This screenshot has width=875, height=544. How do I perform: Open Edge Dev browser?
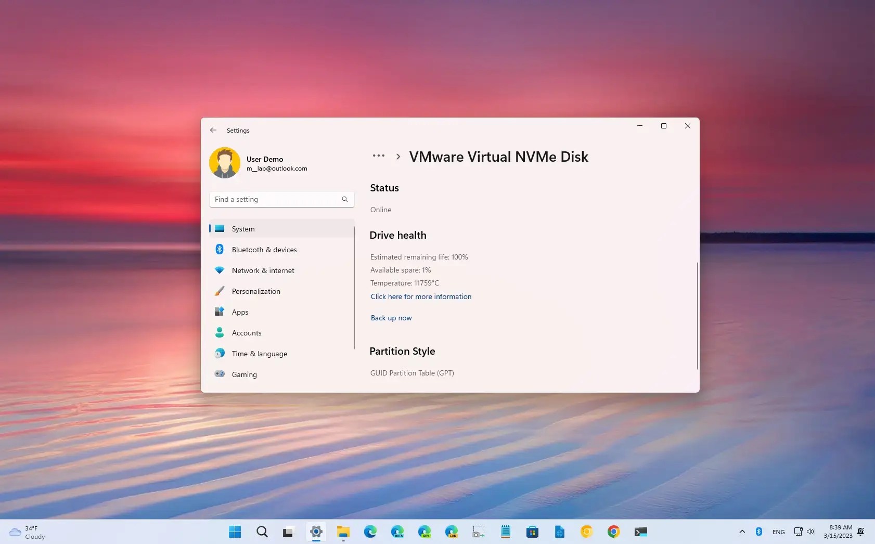424,532
